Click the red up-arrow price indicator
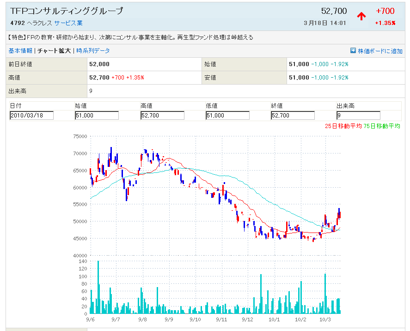This screenshot has height=331, width=410. pyautogui.click(x=361, y=16)
